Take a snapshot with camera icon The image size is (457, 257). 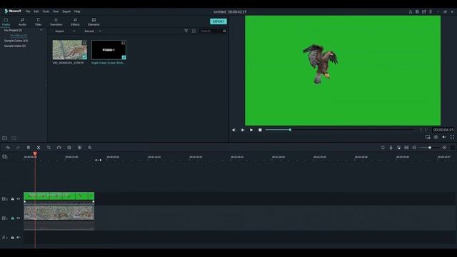coord(436,137)
